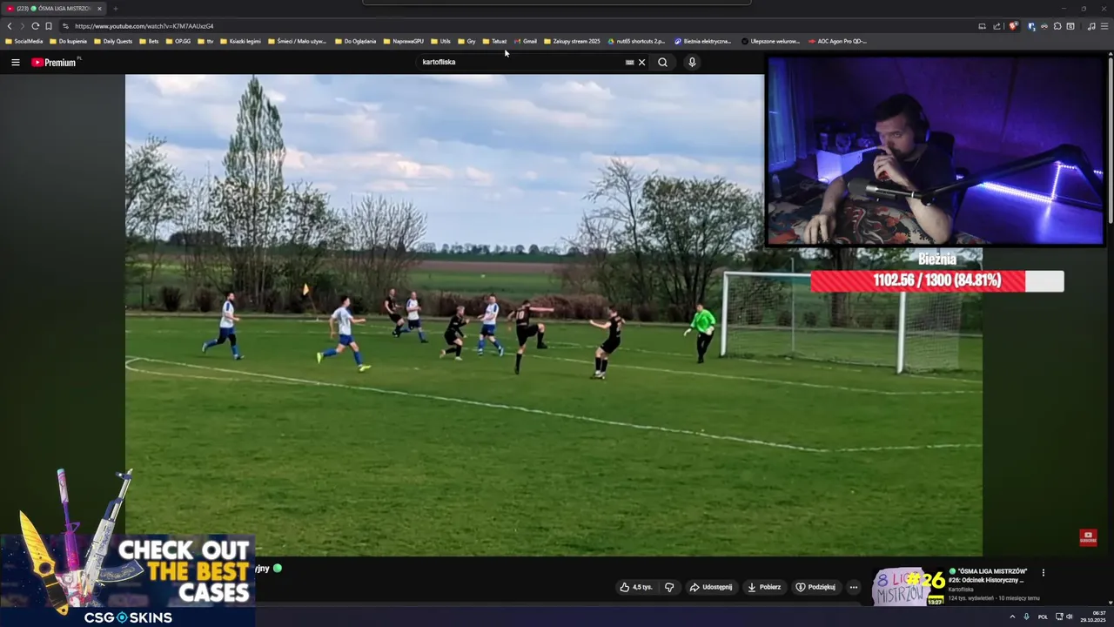Open NaprawaGPU bookmarks folder
The width and height of the screenshot is (1114, 627).
coord(403,41)
